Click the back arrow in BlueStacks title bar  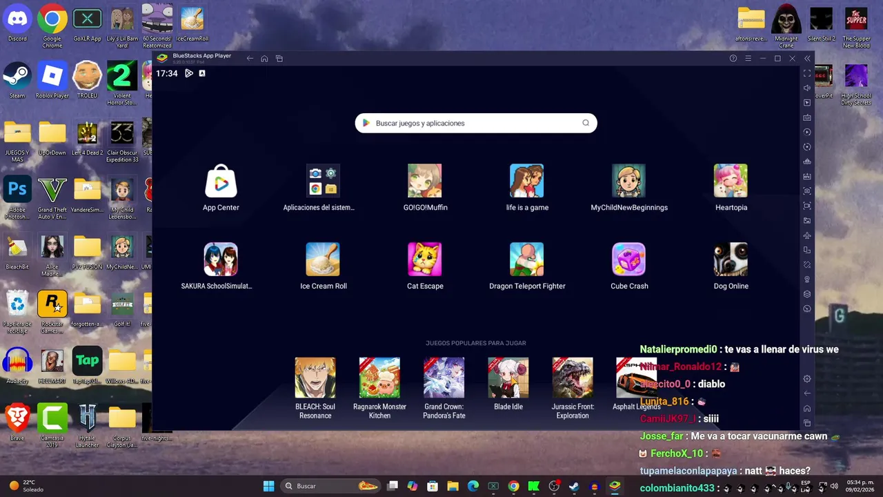click(250, 59)
